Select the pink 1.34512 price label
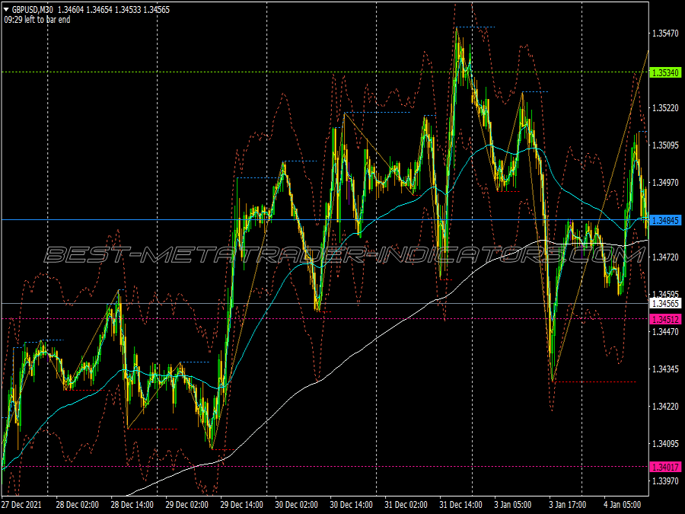Viewport: 685px width, 514px height. (665, 320)
